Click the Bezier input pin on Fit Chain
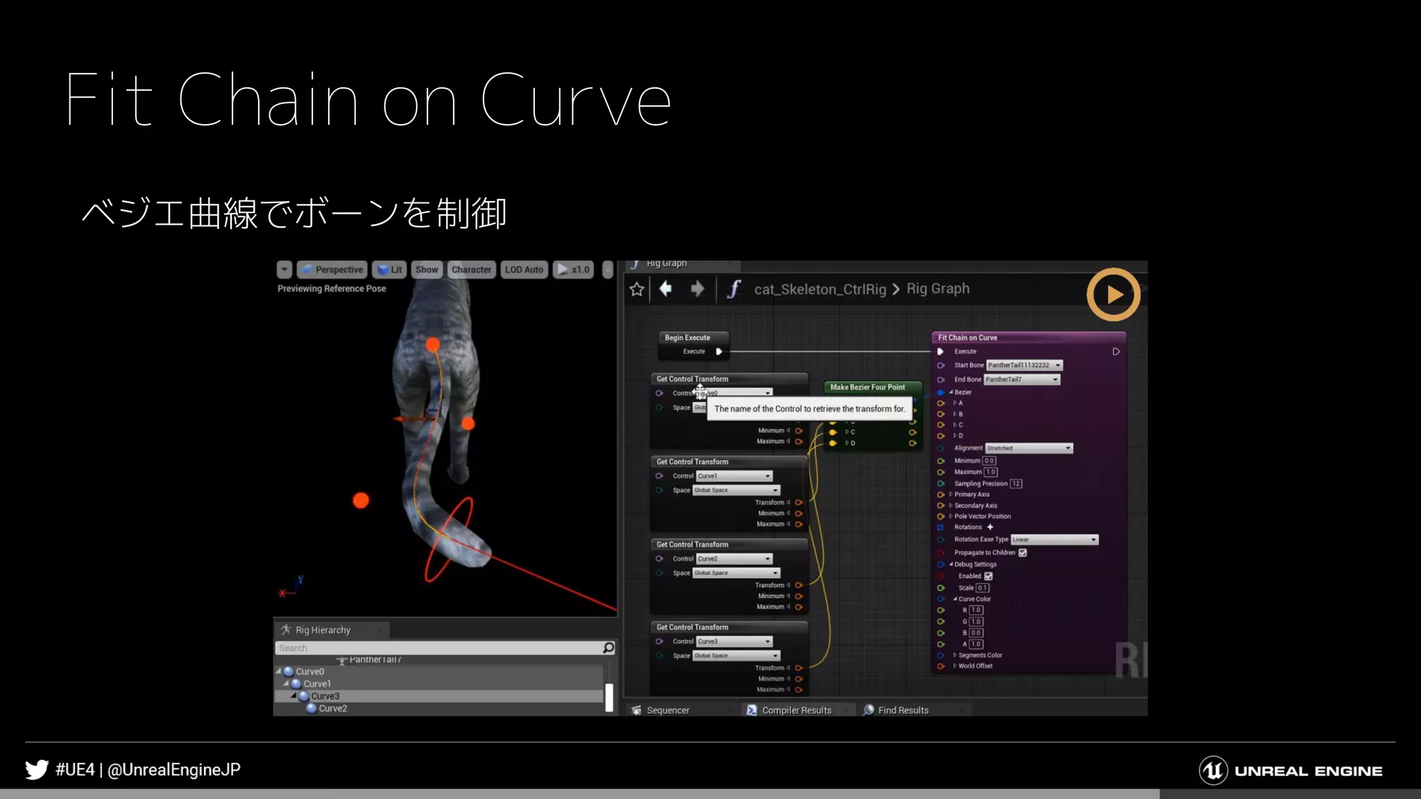 coord(941,393)
